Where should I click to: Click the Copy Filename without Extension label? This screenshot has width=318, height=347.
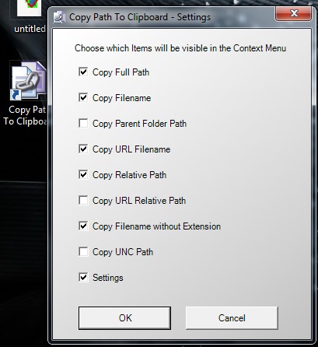tap(156, 226)
